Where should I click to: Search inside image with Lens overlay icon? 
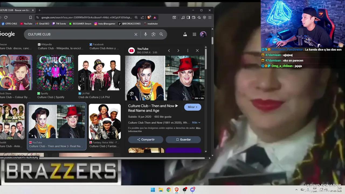coord(132,94)
